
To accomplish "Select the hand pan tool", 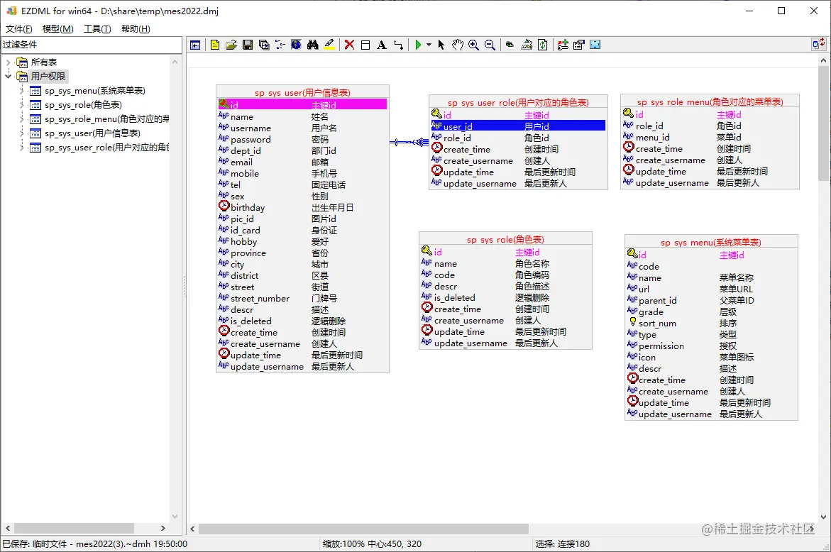I will 457,45.
